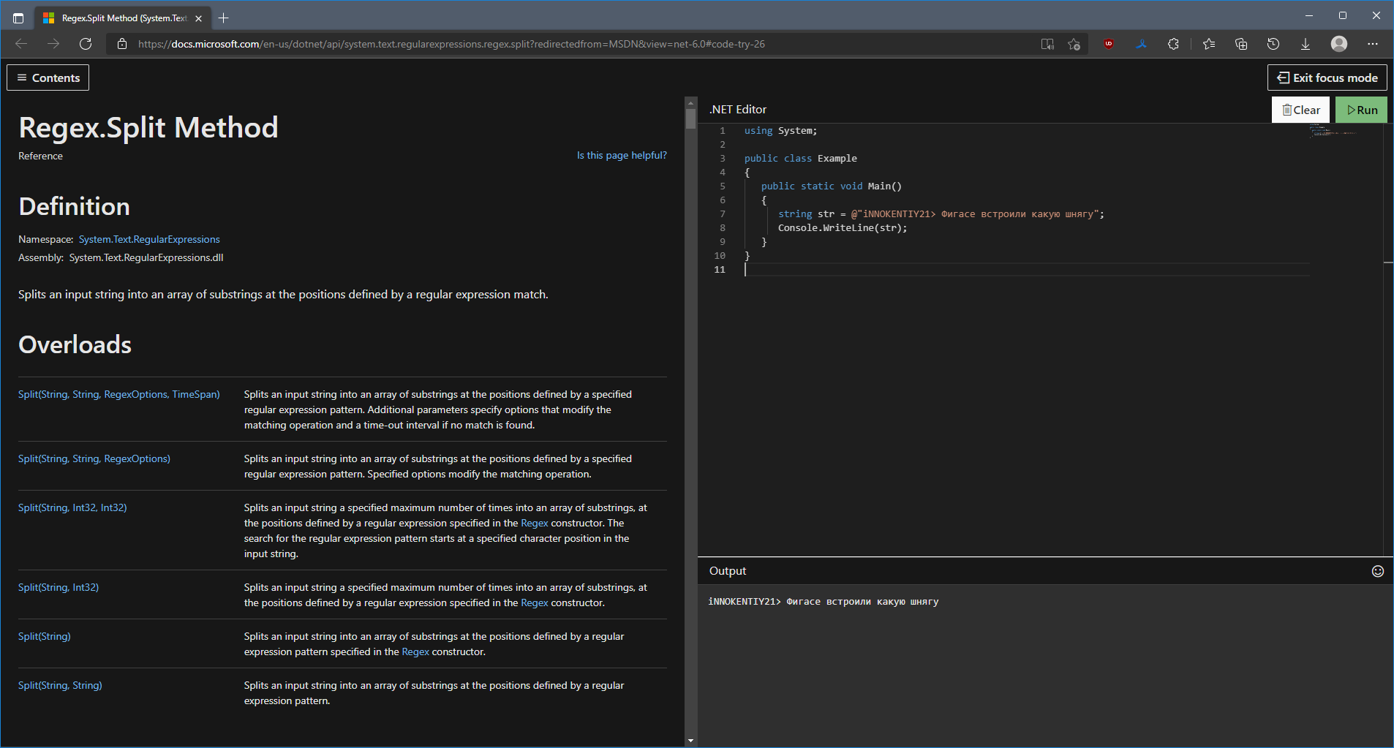Open the System.Text.RegularExpressions namespace link
Viewport: 1394px width, 748px height.
click(x=149, y=239)
